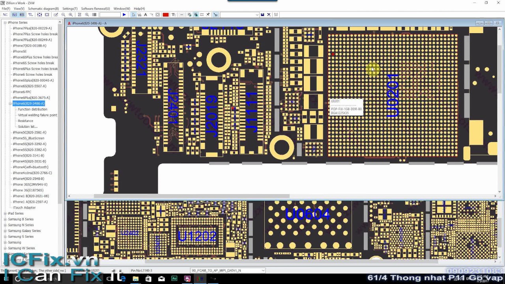Image resolution: width=505 pixels, height=284 pixels.
Task: Click the U0201 chip on the board
Action: coord(393,95)
